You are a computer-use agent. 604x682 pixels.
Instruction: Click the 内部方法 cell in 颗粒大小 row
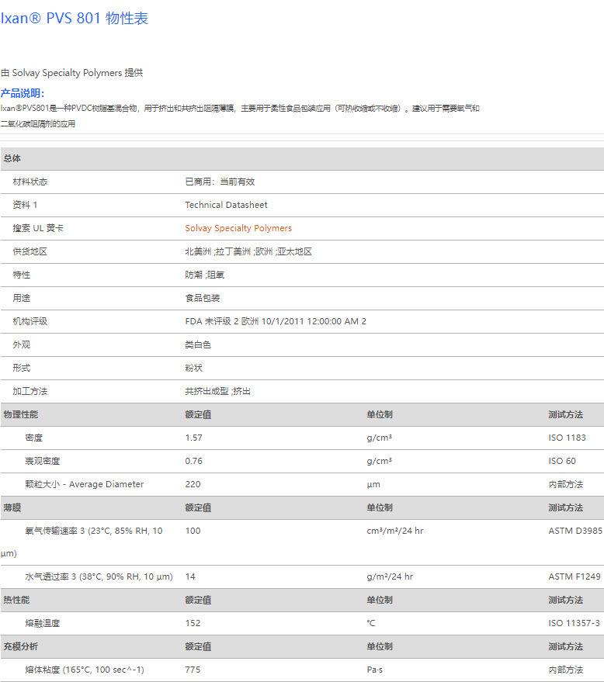[566, 484]
